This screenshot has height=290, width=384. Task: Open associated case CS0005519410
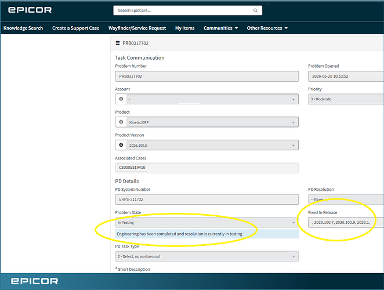point(132,168)
